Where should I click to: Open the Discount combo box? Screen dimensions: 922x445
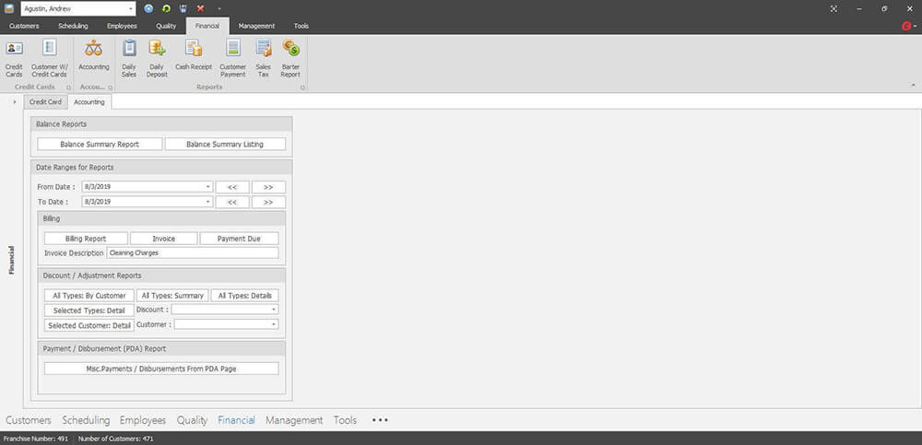(x=274, y=310)
